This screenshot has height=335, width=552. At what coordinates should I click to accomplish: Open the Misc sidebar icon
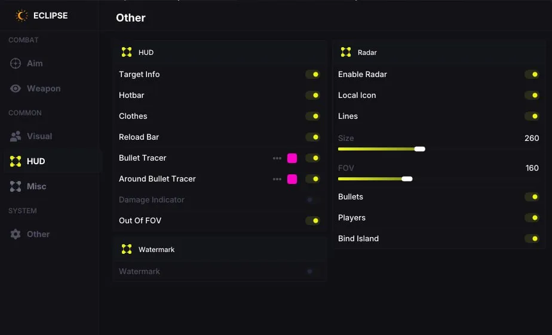click(x=16, y=186)
